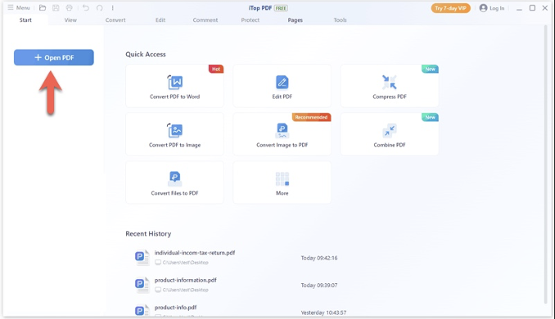Switch to the Protect tab
This screenshot has width=555, height=319.
pyautogui.click(x=250, y=20)
